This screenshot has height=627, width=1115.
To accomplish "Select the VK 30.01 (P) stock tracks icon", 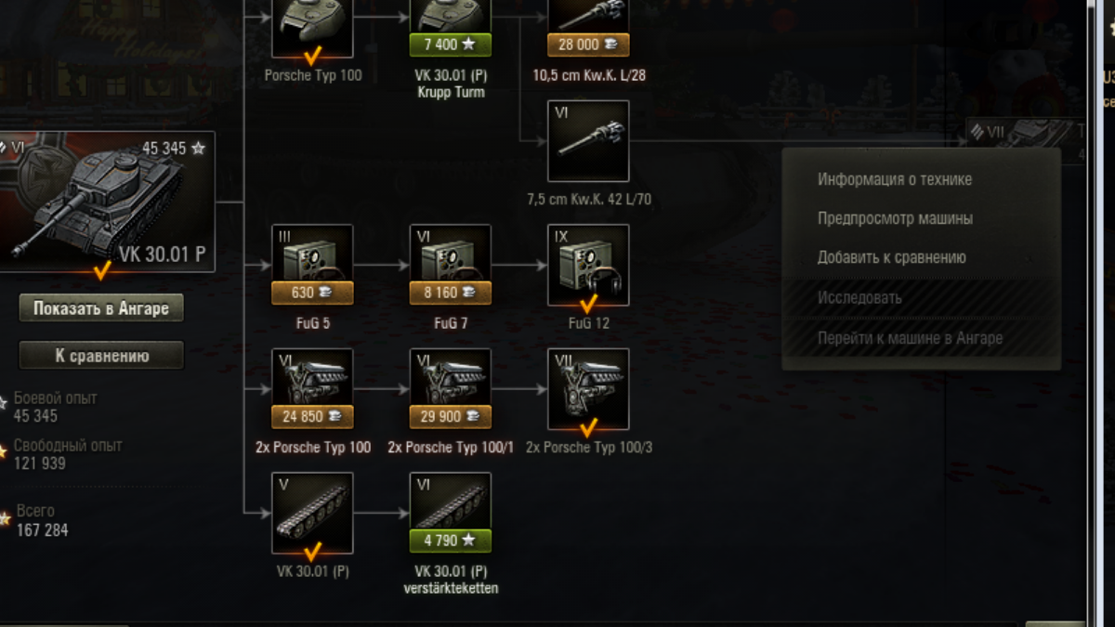I will click(x=312, y=513).
